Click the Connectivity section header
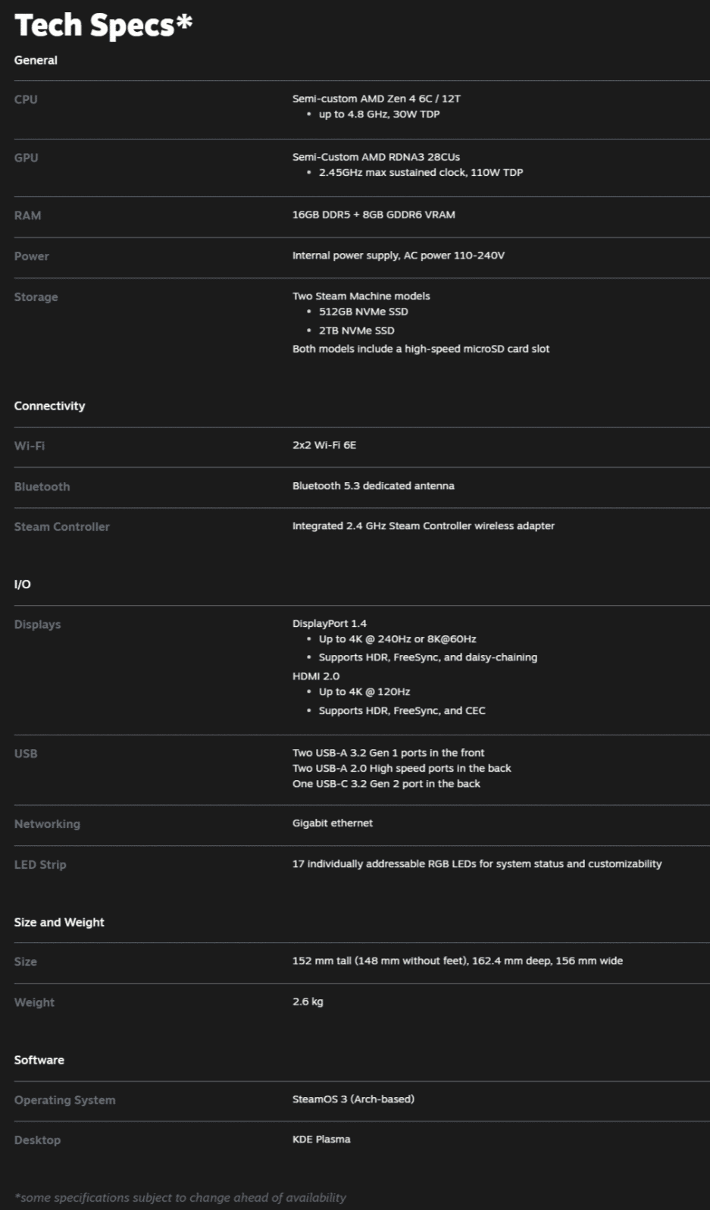The width and height of the screenshot is (710, 1210). [49, 406]
